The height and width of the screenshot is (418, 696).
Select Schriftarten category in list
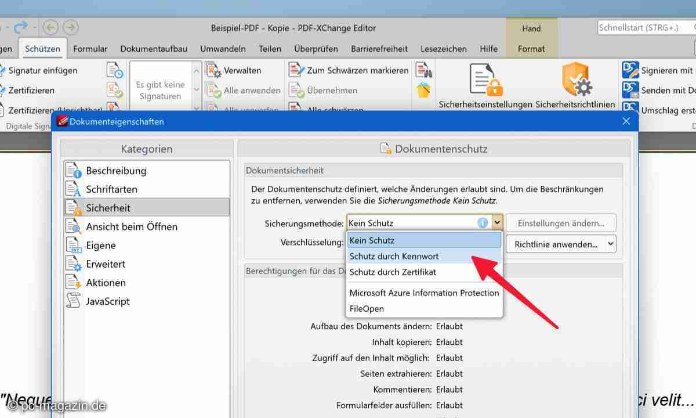pyautogui.click(x=111, y=189)
